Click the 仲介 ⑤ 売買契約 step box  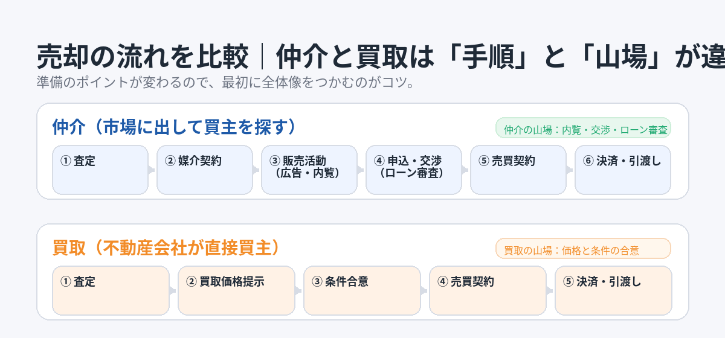[518, 170]
